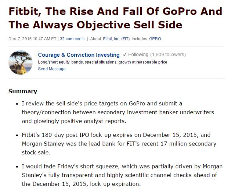Click the author's Long/short equity tagline
This screenshot has height=196, width=235.
coord(102,62)
